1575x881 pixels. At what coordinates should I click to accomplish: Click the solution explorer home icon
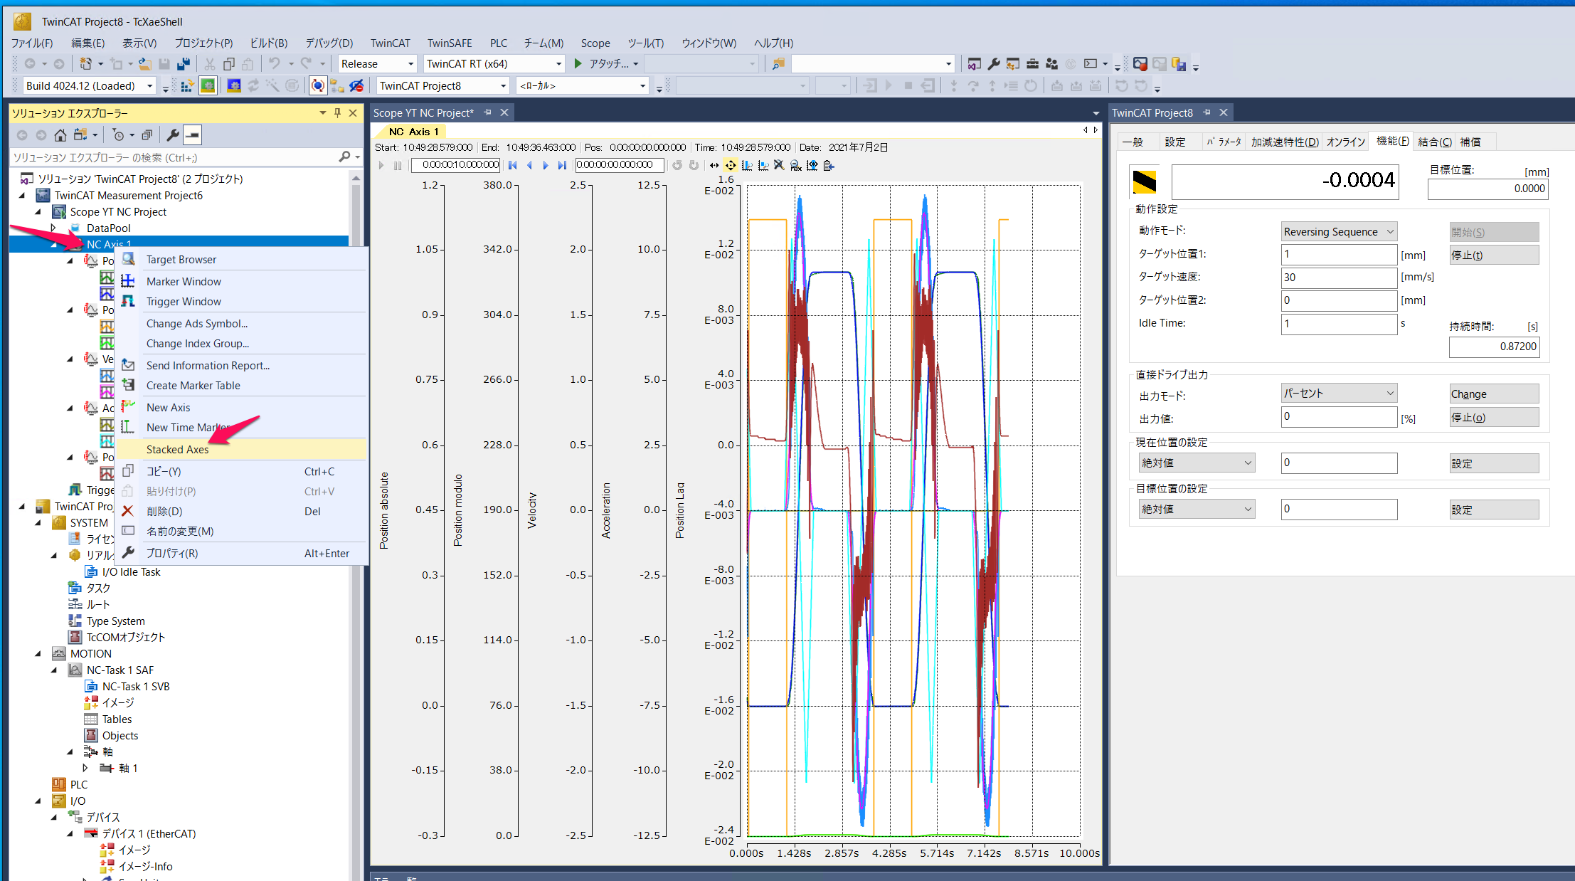coord(60,134)
